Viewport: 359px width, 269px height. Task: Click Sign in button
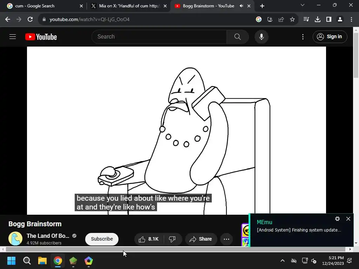(x=330, y=36)
